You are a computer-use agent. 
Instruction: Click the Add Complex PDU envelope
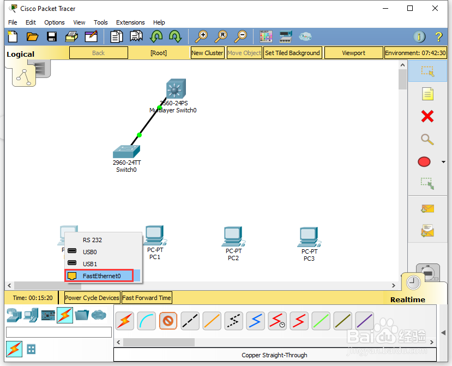tap(427, 231)
